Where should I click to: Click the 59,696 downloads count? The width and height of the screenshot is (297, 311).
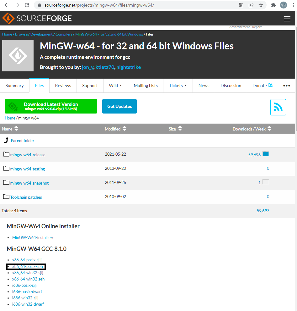254,155
